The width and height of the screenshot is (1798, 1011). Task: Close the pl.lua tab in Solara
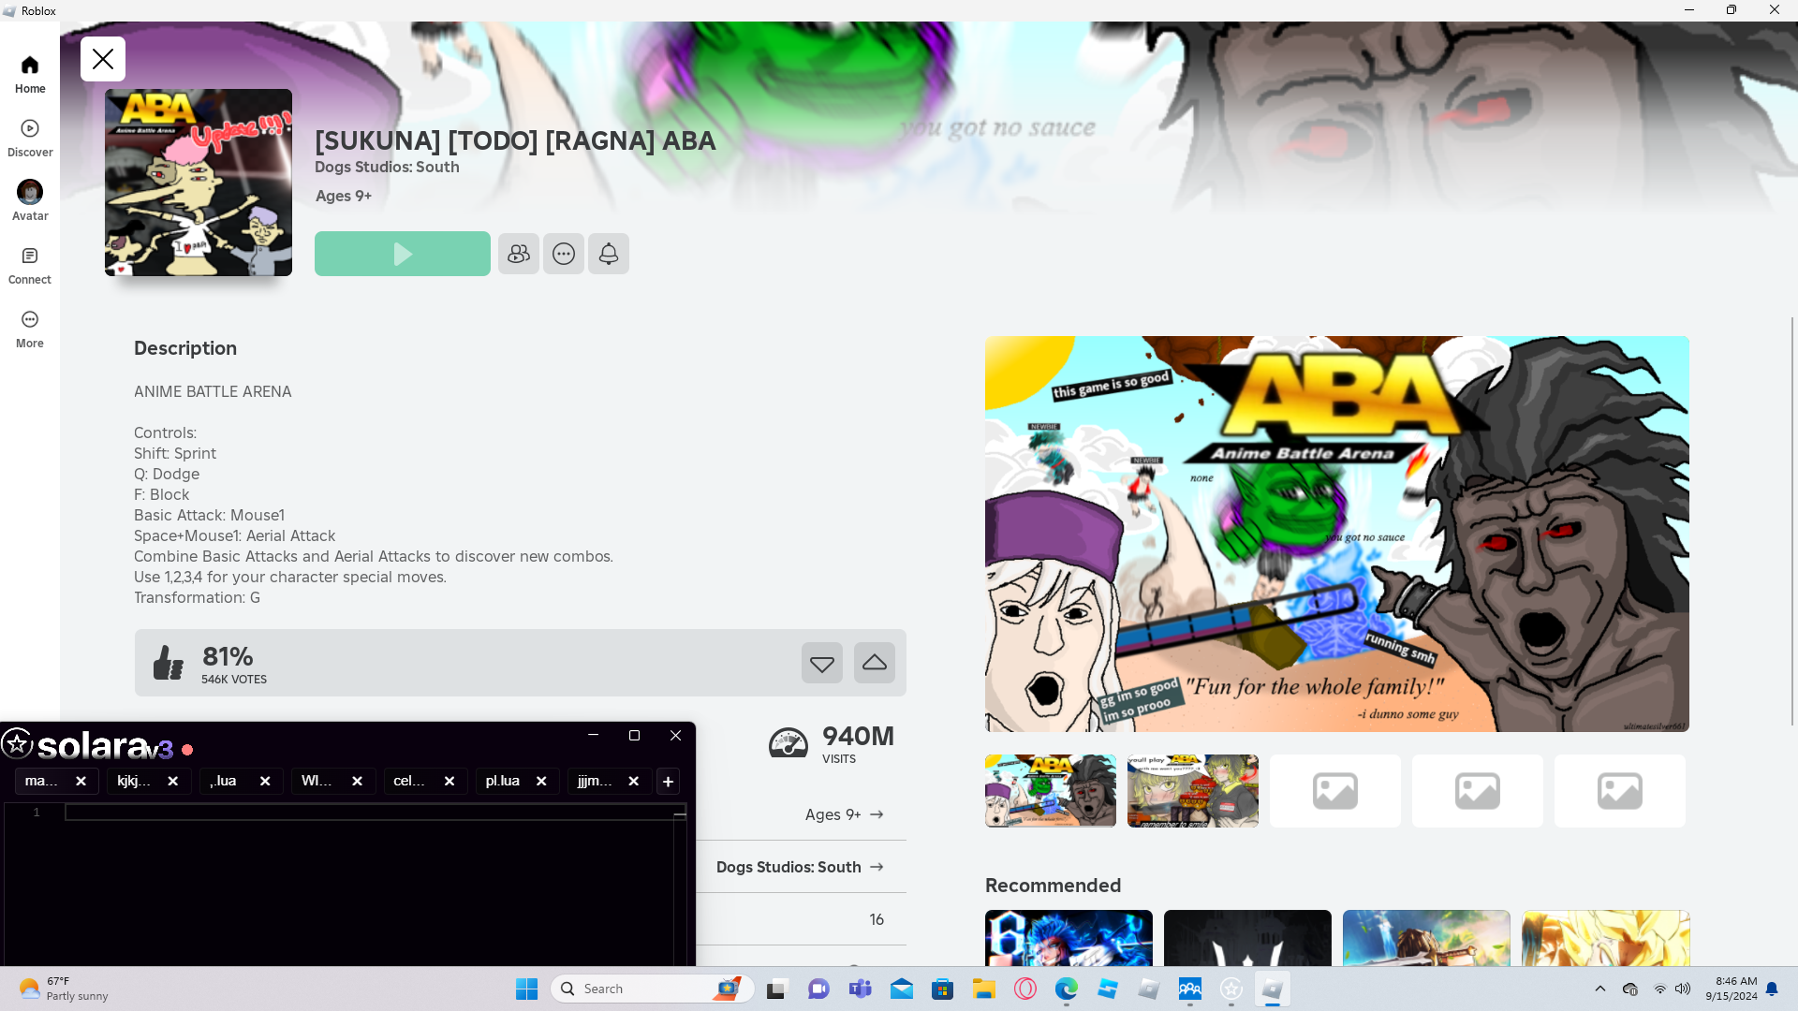pos(541,781)
